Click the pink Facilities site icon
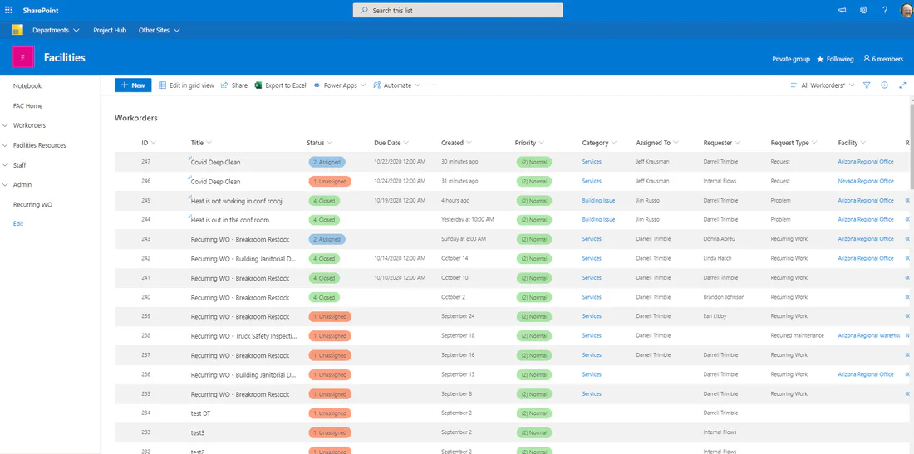 tap(22, 57)
